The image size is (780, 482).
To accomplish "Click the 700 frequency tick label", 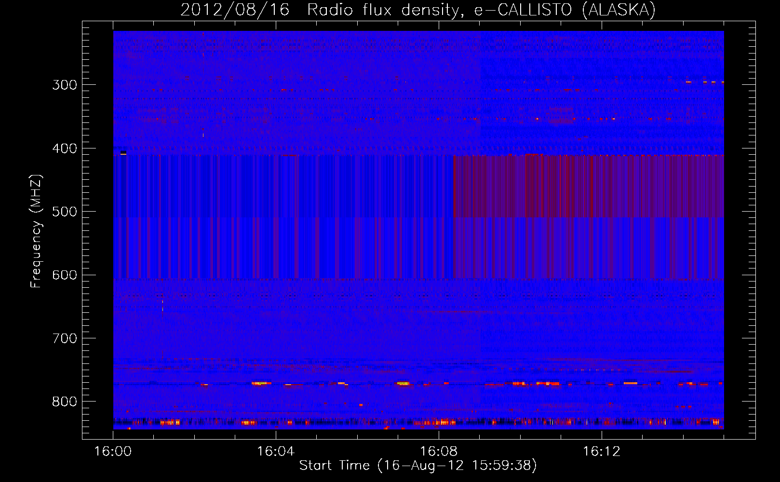I will (65, 338).
